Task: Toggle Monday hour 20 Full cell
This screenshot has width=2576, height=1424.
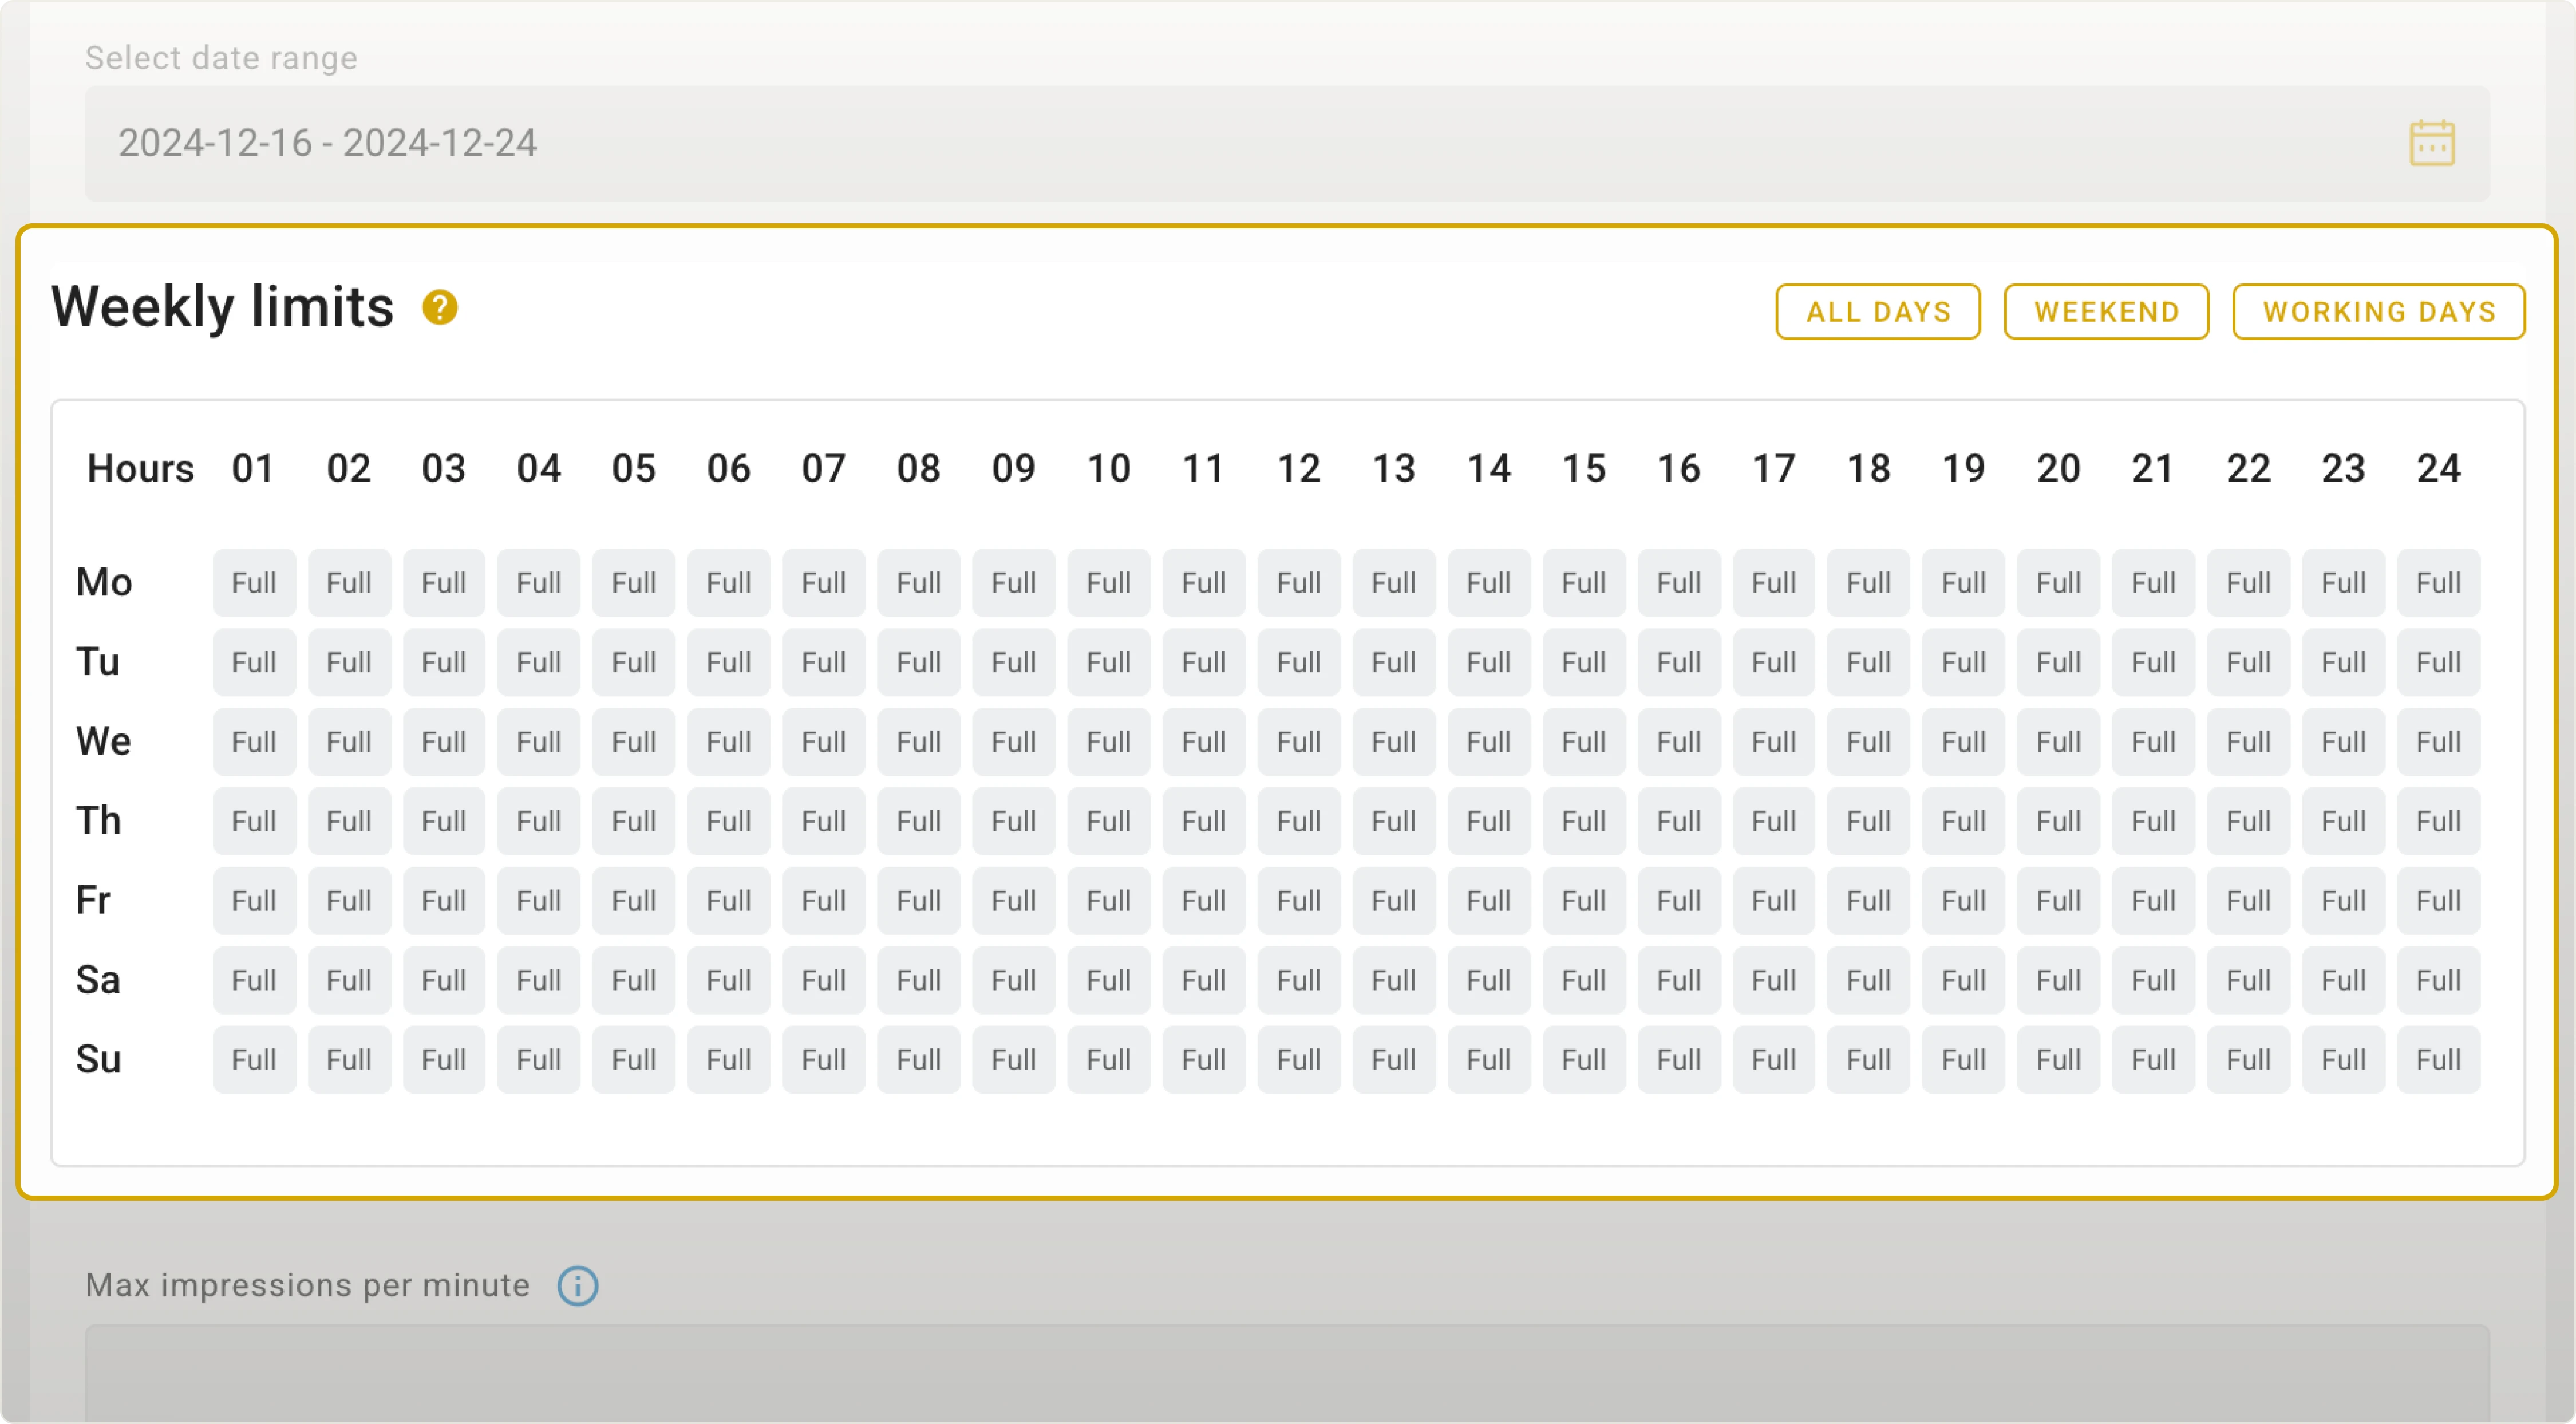Action: (2058, 583)
